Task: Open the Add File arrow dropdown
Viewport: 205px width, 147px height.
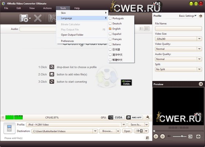Action: pos(30,18)
